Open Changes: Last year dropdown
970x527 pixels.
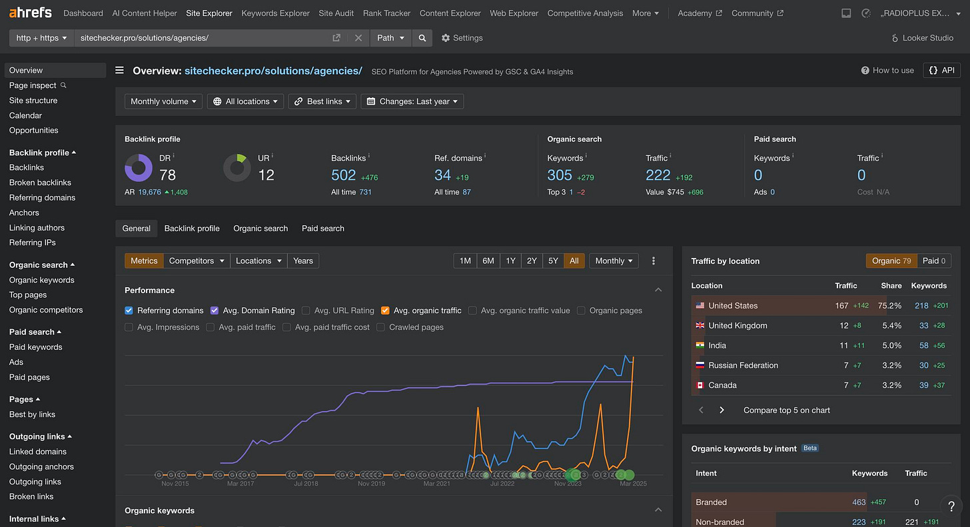click(x=412, y=101)
